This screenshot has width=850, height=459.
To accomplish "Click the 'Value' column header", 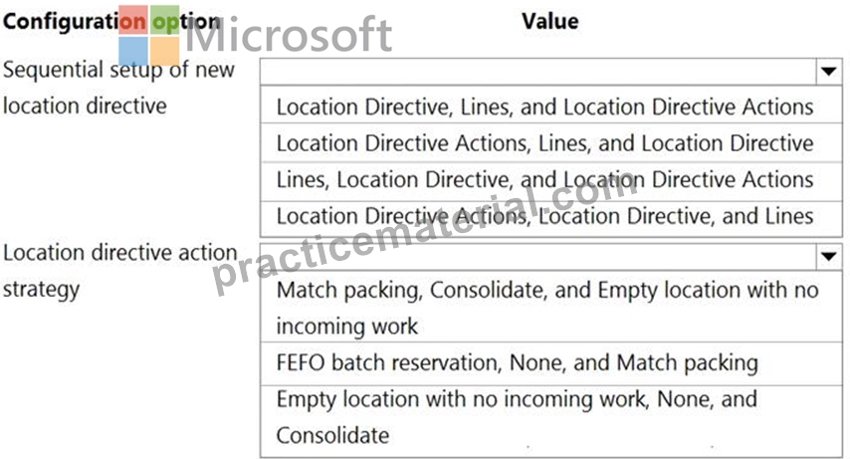I will (x=549, y=21).
